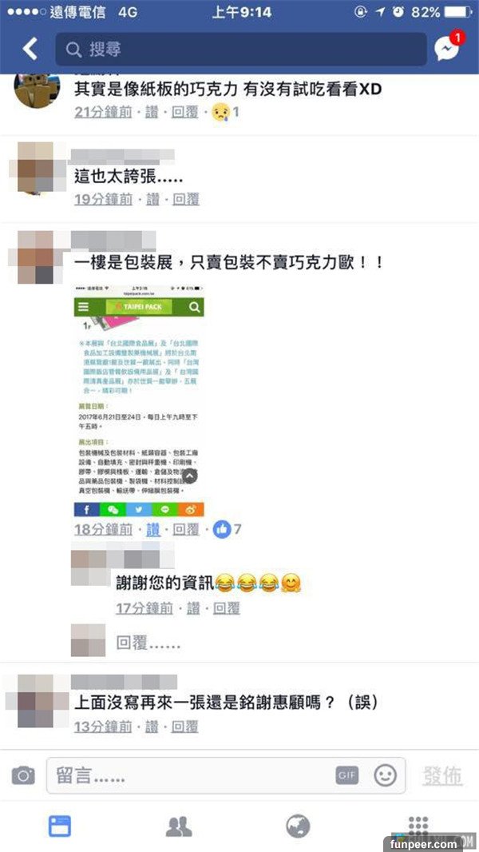
Task: Click the 發佈 post button
Action: pos(442,776)
